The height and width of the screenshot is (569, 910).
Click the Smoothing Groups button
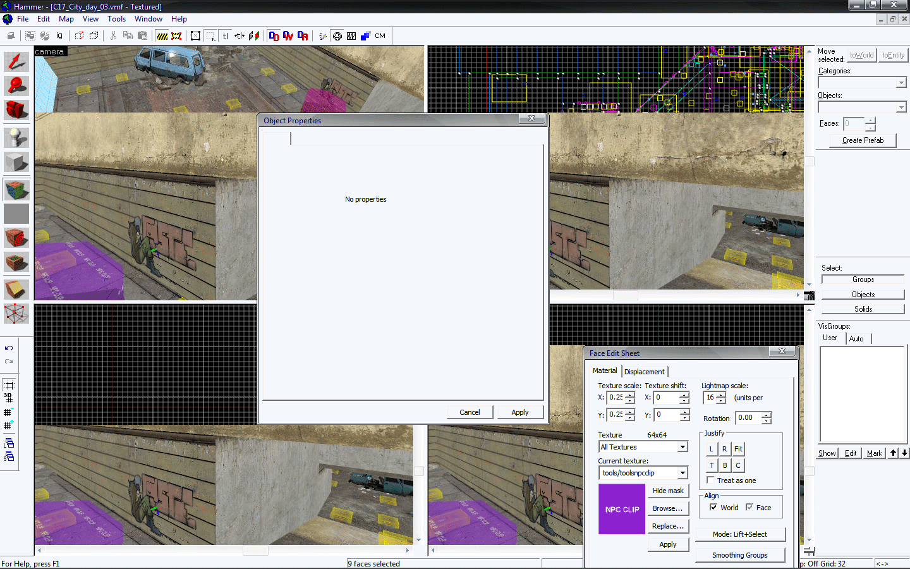click(740, 555)
